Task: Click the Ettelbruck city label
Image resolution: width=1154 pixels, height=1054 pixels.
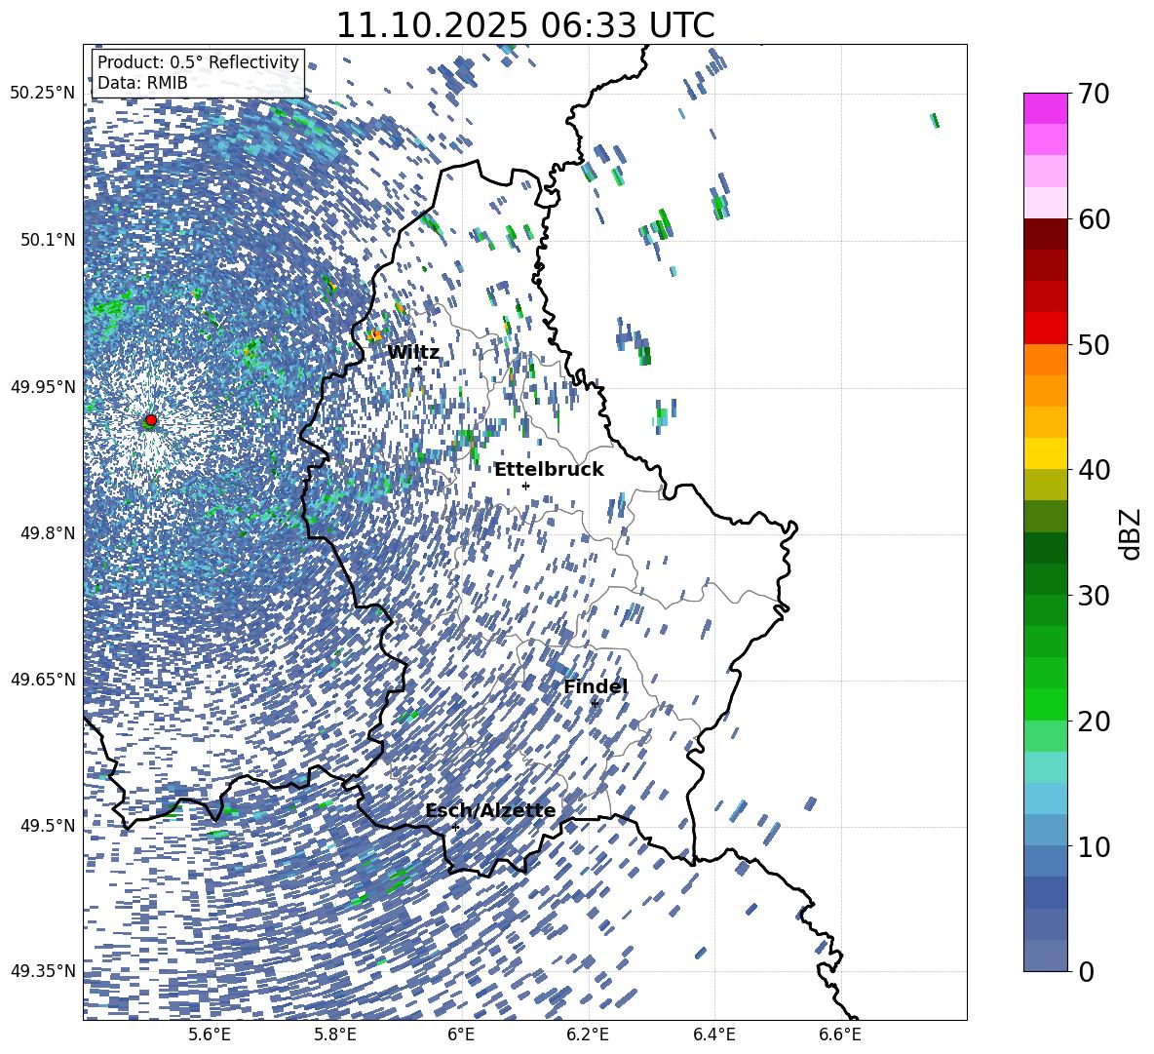Action: 549,469
